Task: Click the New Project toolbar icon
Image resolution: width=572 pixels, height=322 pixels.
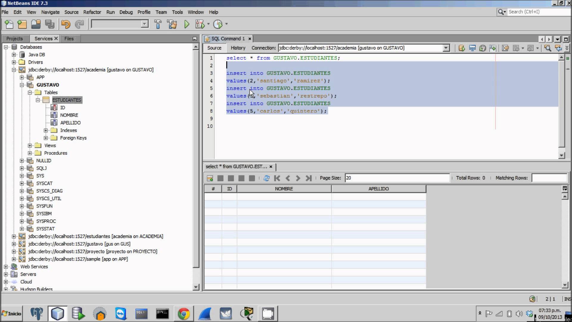Action: [x=22, y=24]
